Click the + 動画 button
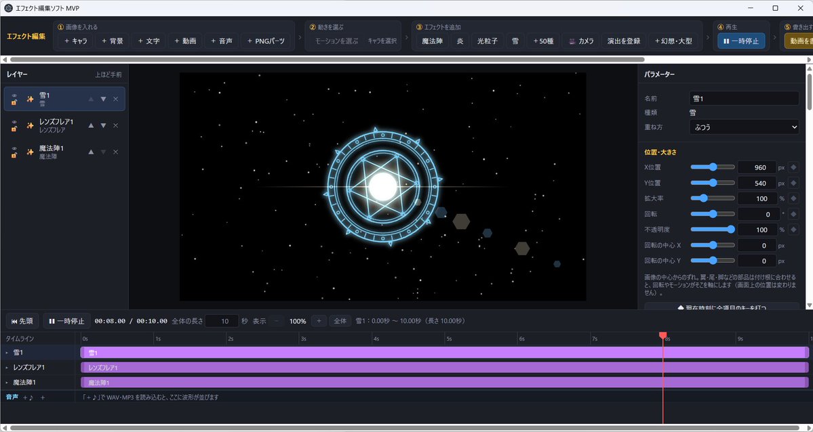813x432 pixels. pos(185,41)
